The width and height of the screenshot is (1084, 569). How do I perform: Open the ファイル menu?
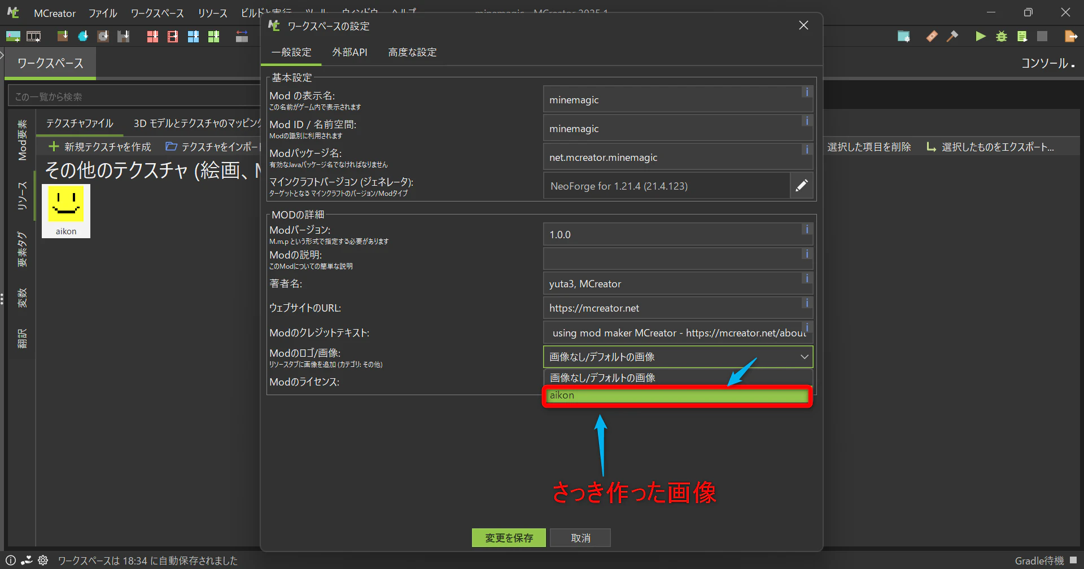click(x=102, y=13)
